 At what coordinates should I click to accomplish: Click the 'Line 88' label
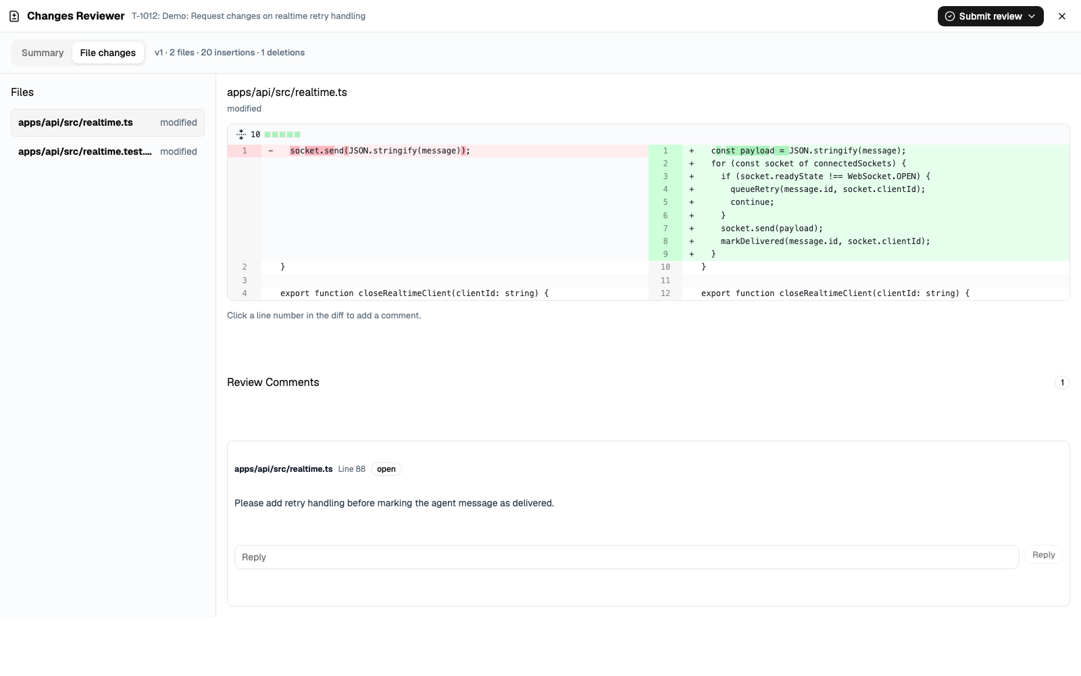pos(352,469)
